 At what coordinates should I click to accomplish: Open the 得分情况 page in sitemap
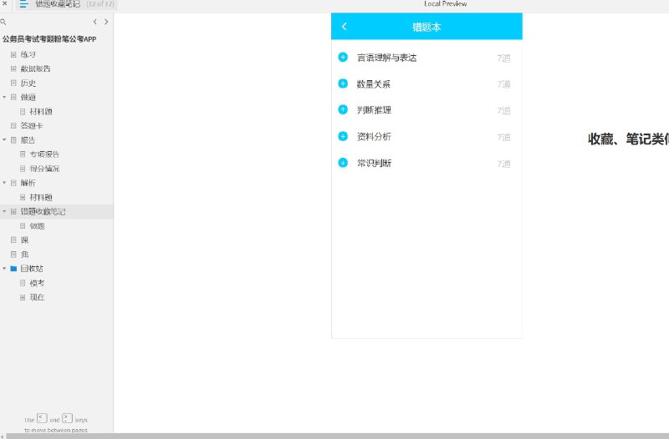[x=44, y=169]
